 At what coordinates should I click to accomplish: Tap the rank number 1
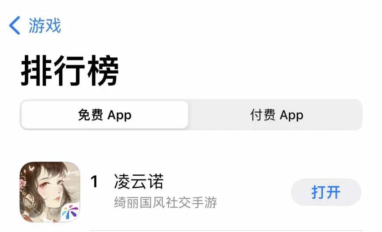point(94,182)
